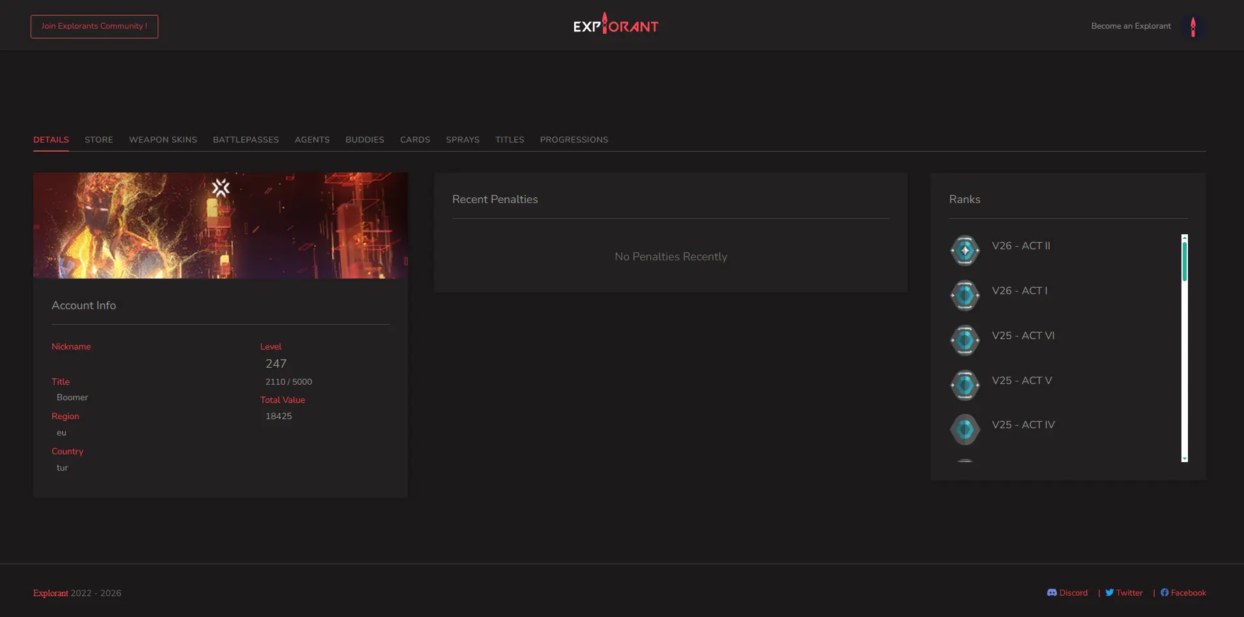Click the V25 - ACT IV rank badge
This screenshot has height=617, width=1244.
[x=964, y=430]
